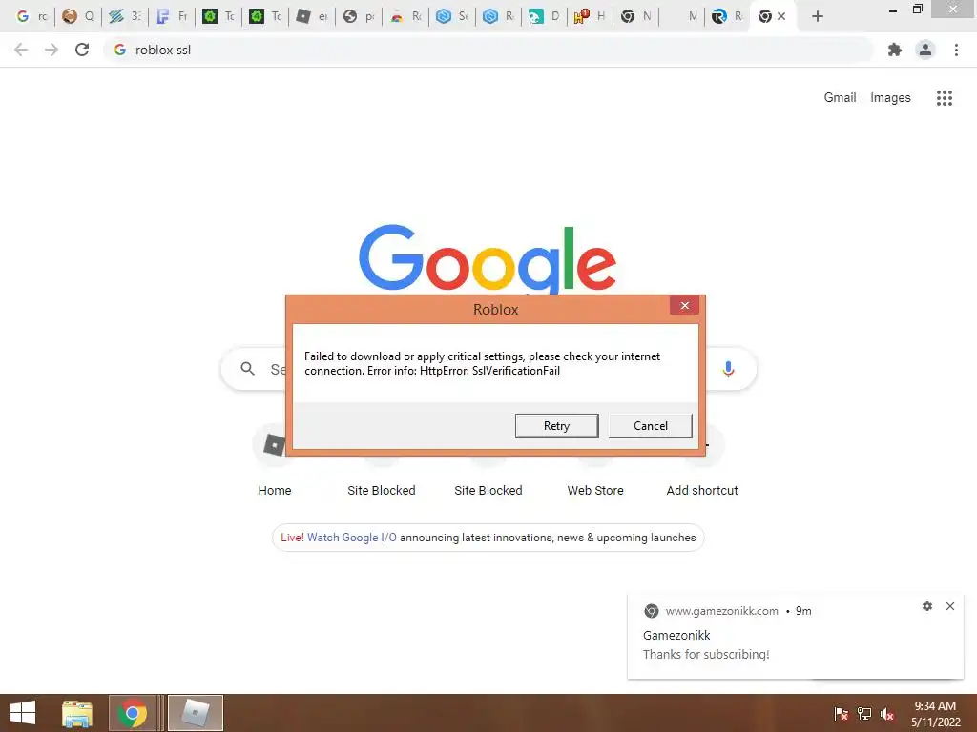Open the Chrome extensions puzzle icon
This screenshot has height=732, width=977.
pyautogui.click(x=895, y=50)
